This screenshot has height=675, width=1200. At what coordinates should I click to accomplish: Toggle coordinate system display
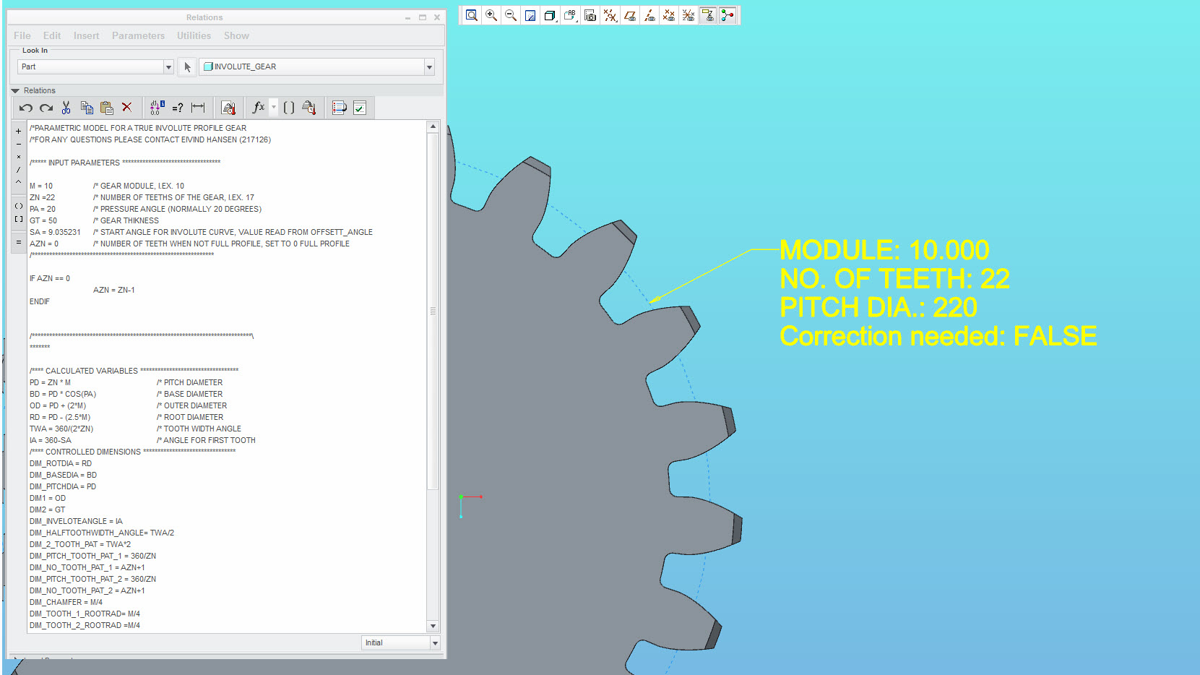click(689, 15)
